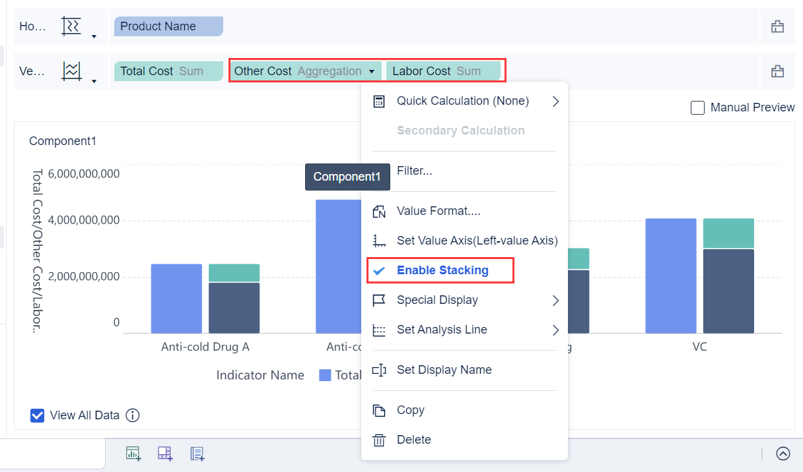Click the add list component icon

pos(197,453)
